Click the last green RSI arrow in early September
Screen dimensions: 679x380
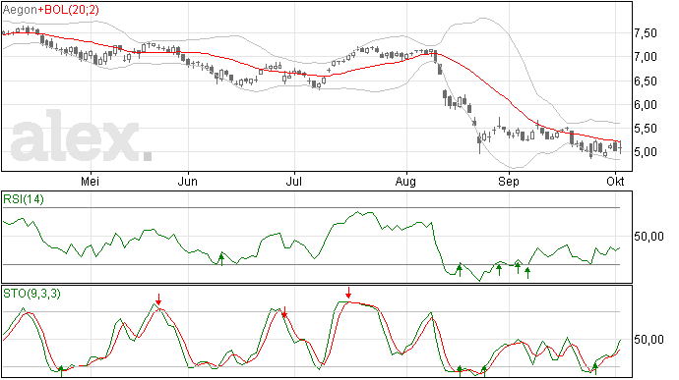click(x=527, y=273)
